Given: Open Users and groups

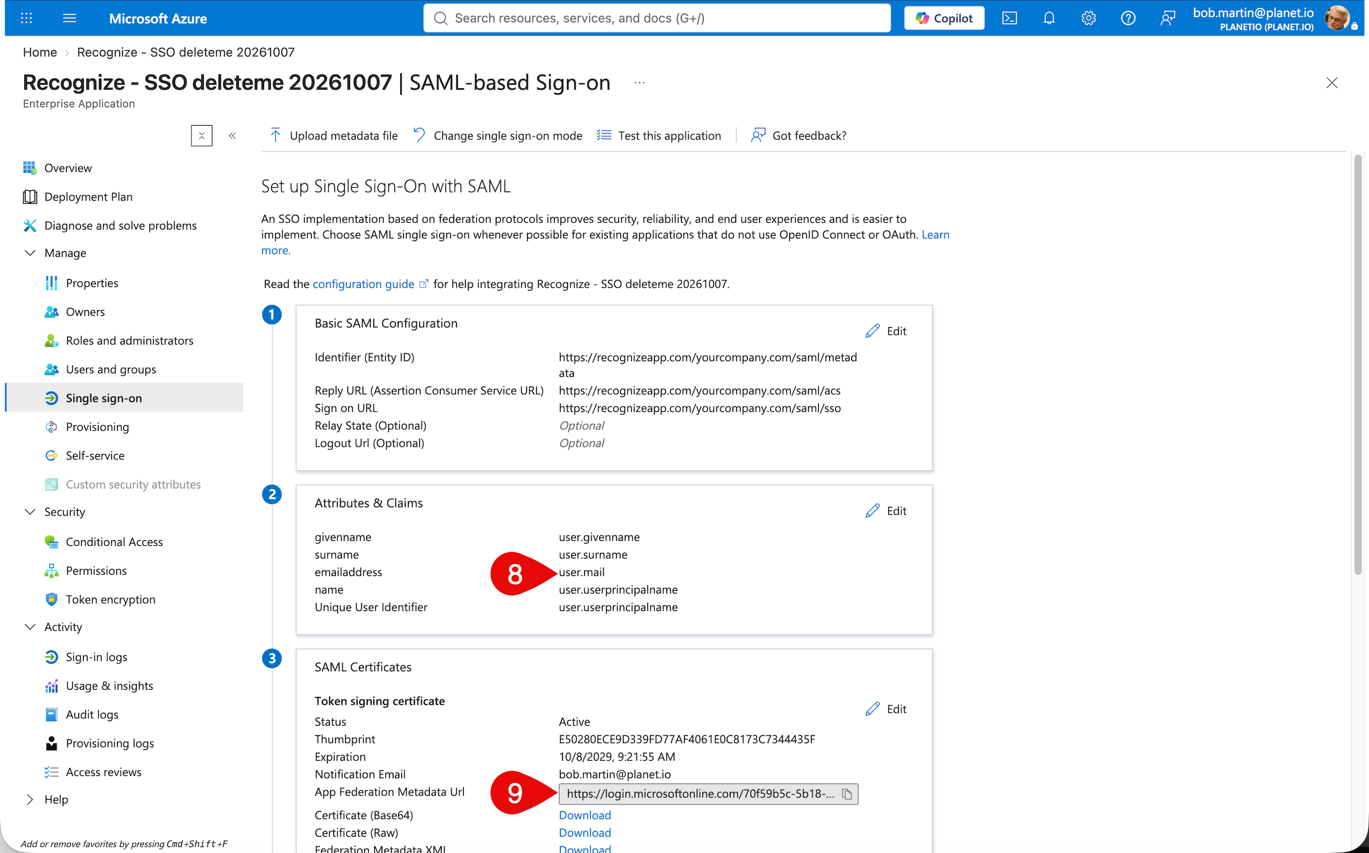Looking at the screenshot, I should (x=111, y=369).
